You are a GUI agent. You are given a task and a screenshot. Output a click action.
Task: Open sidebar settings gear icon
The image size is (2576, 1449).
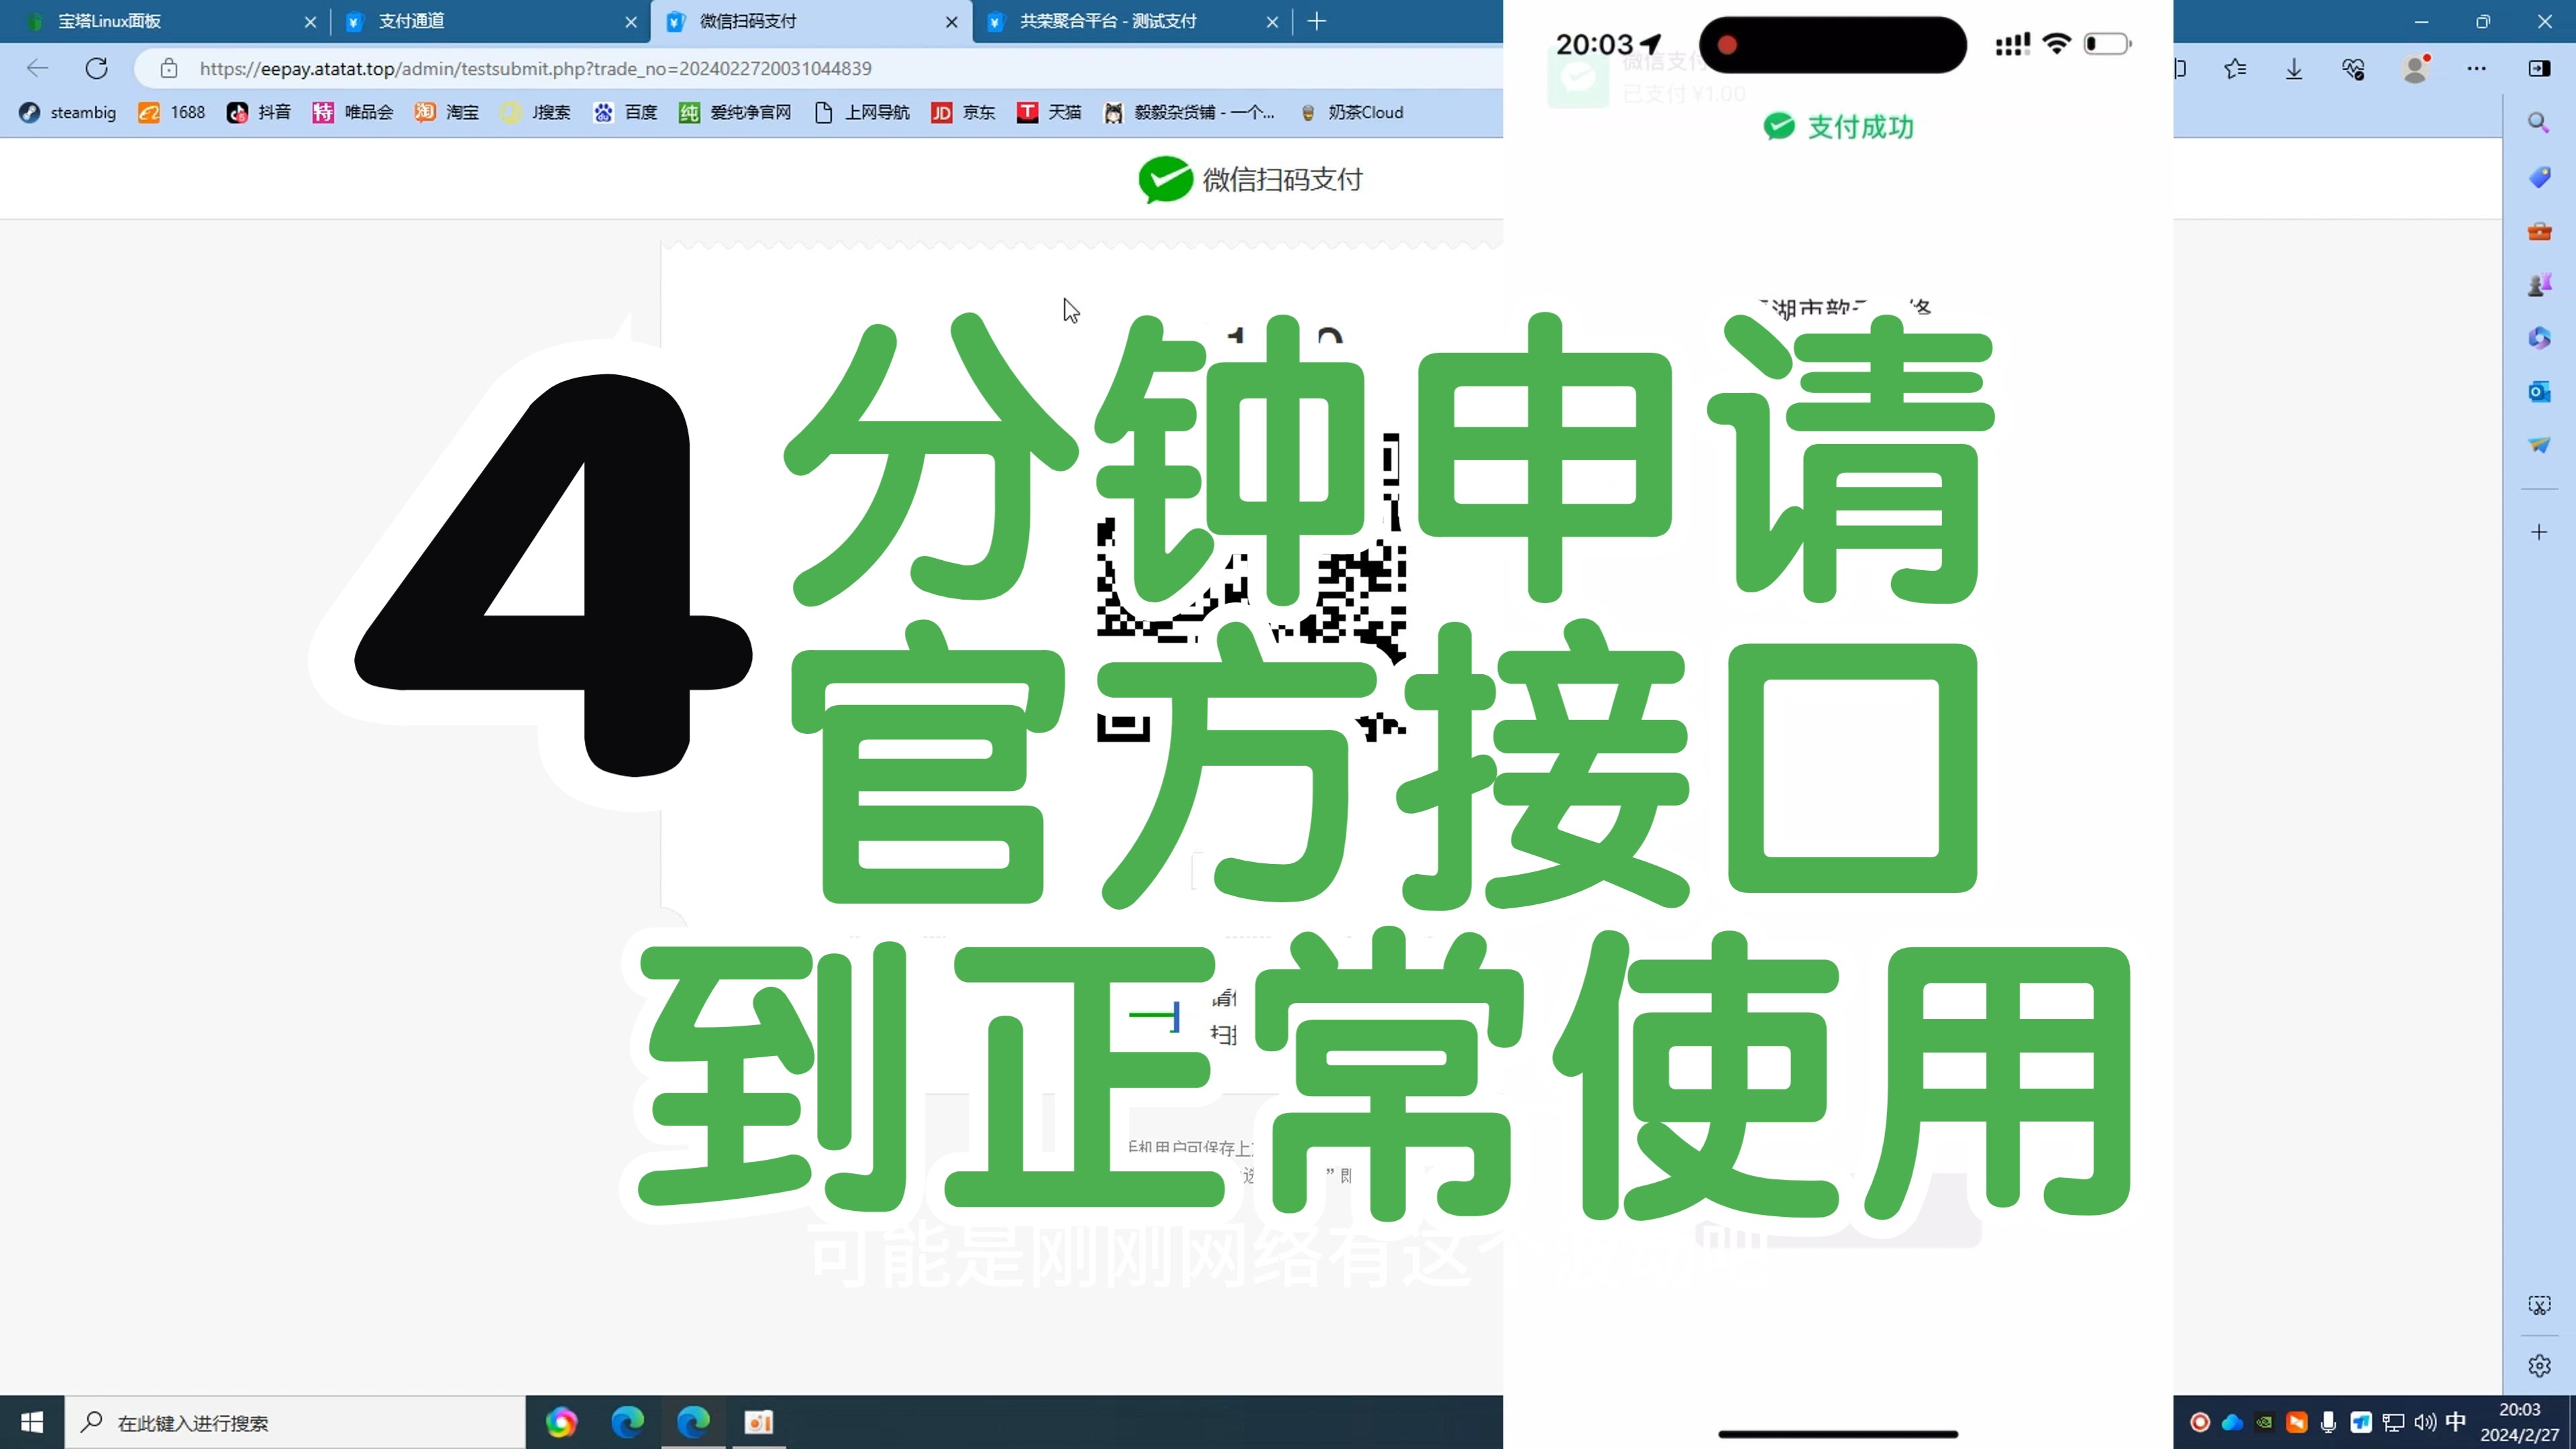(2539, 1365)
